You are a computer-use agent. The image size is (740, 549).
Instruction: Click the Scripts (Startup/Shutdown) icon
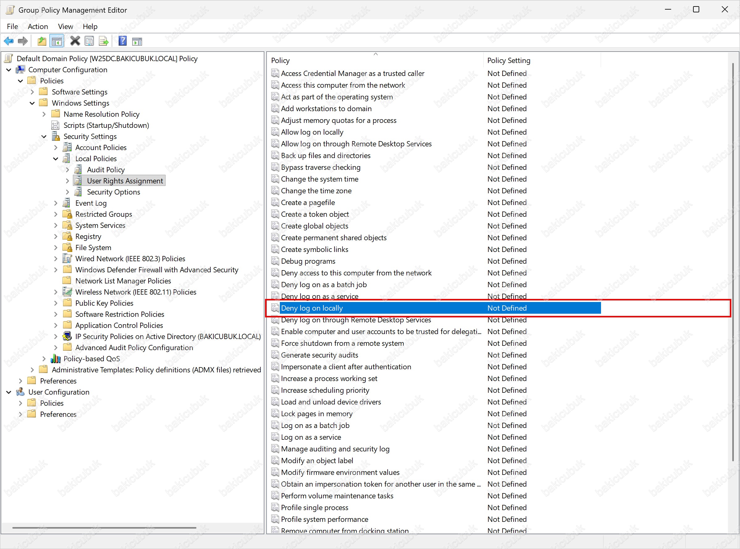point(56,125)
